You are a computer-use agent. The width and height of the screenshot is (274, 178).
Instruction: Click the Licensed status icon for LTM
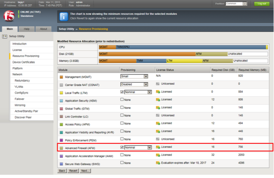pyautogui.click(x=158, y=92)
